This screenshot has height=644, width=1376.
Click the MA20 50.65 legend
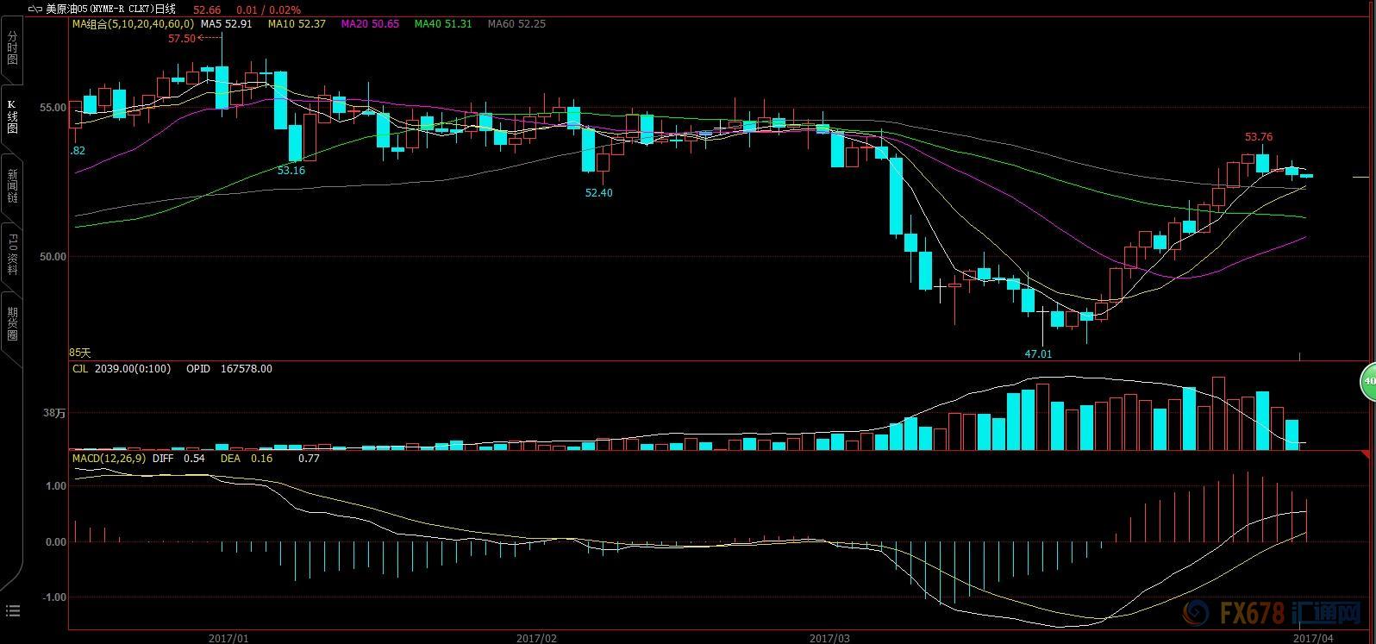[x=370, y=24]
